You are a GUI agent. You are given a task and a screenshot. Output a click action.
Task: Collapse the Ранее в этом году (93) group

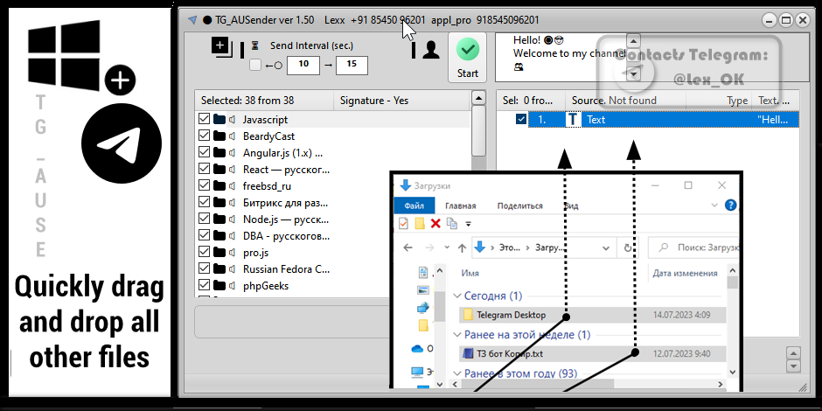[x=457, y=373]
